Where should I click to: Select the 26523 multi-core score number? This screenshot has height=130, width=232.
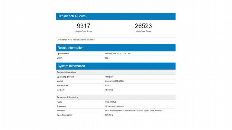click(143, 26)
